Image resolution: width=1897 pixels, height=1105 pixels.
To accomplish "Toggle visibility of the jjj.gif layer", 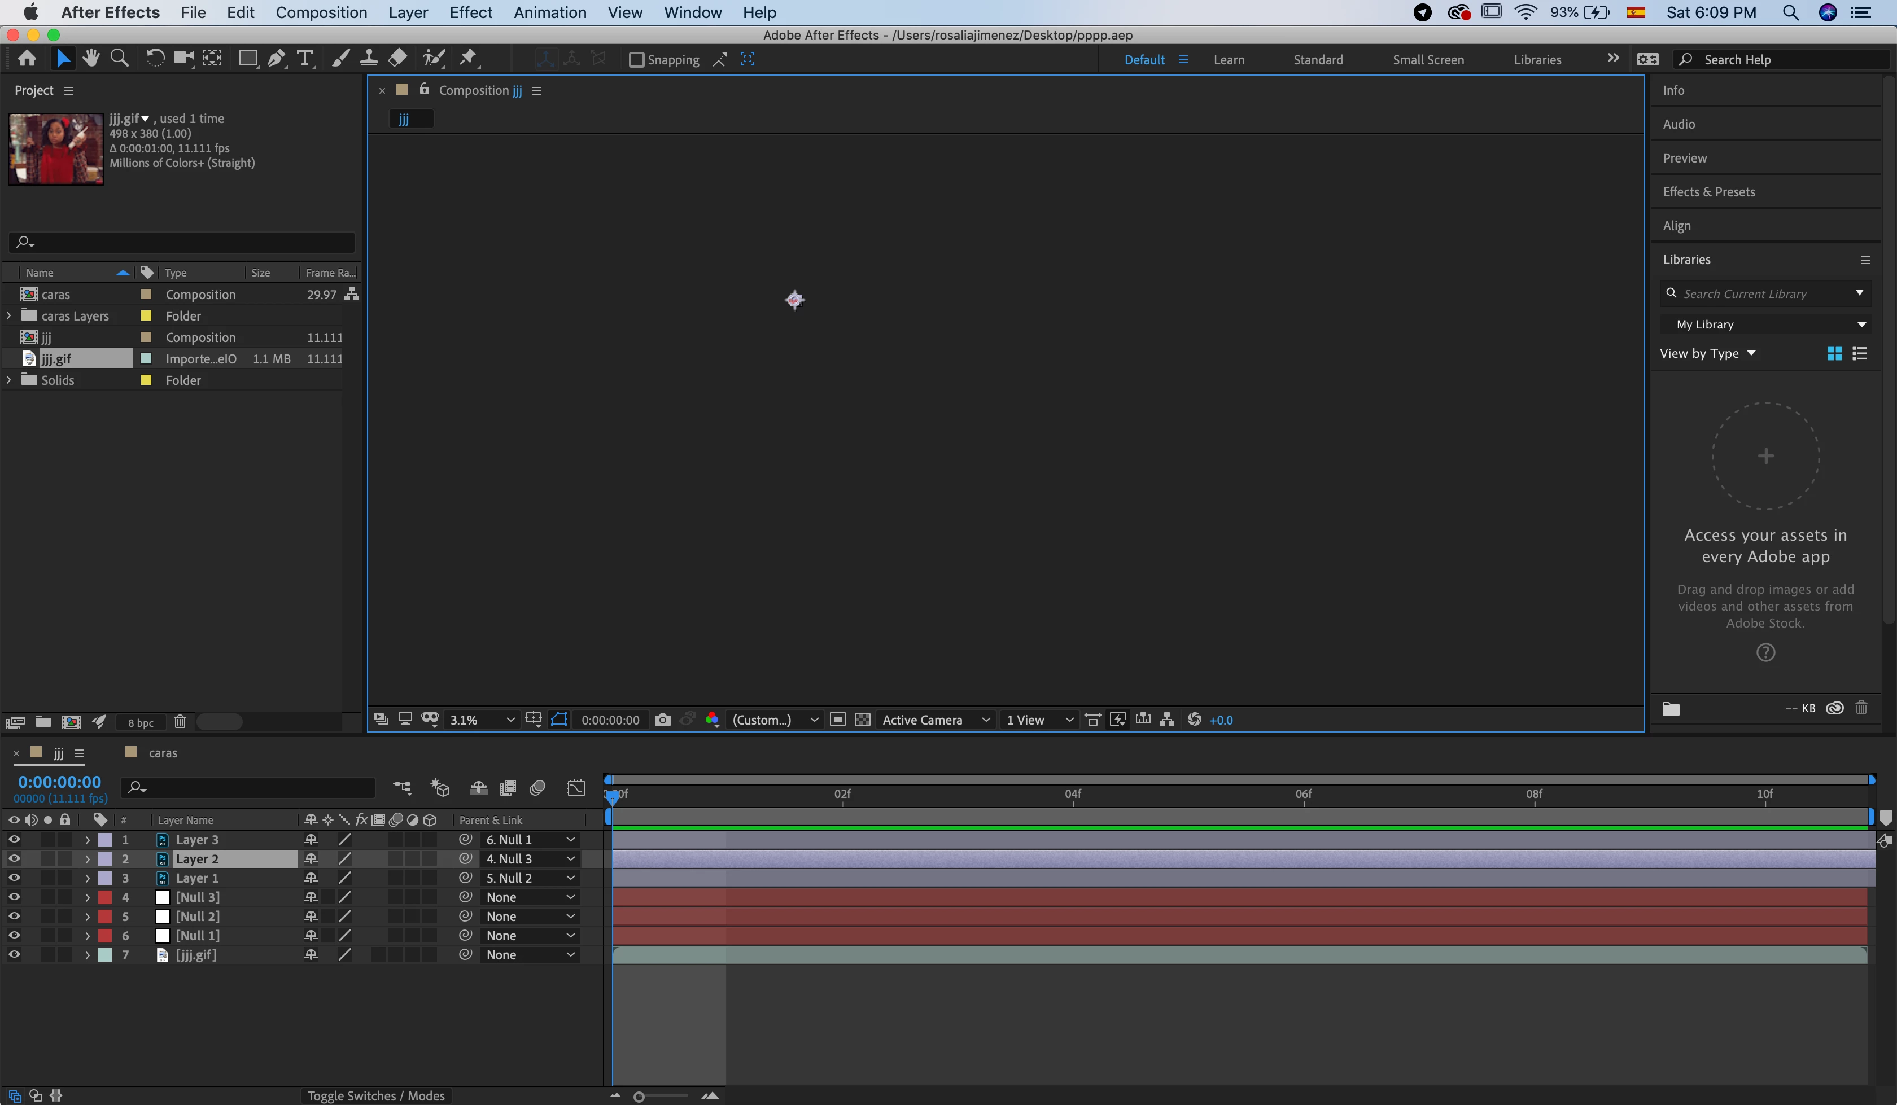I will (14, 954).
